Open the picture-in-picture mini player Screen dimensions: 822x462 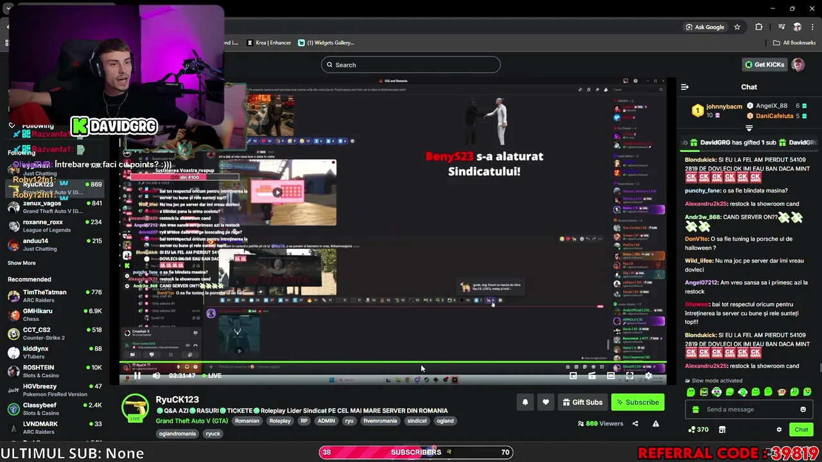[x=573, y=376]
